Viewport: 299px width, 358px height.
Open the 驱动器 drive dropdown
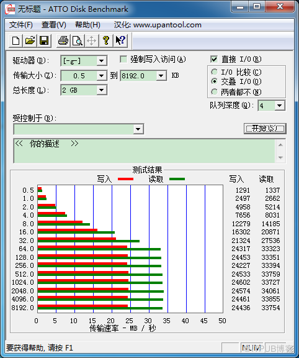[101, 61]
